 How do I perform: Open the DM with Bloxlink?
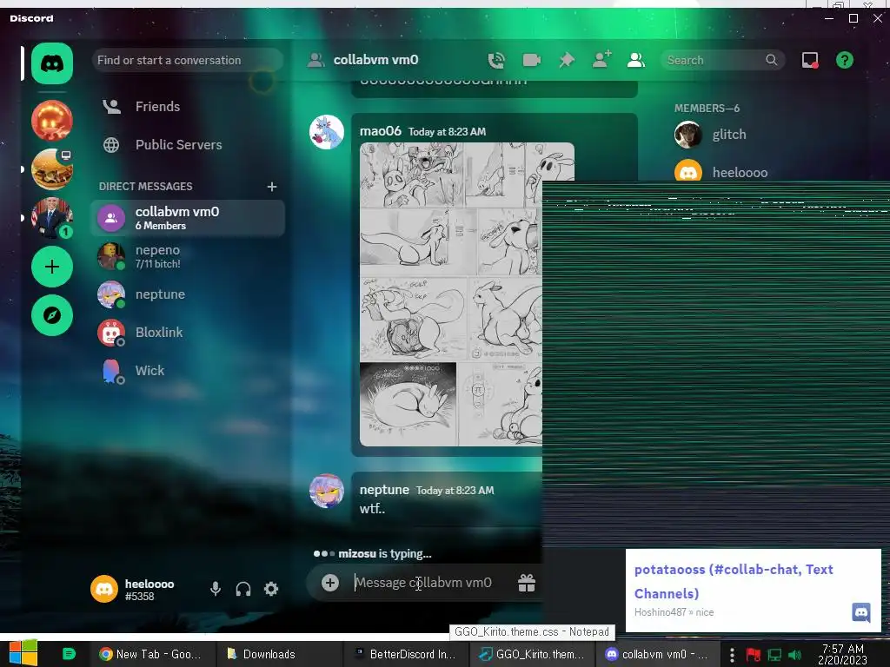pyautogui.click(x=188, y=333)
